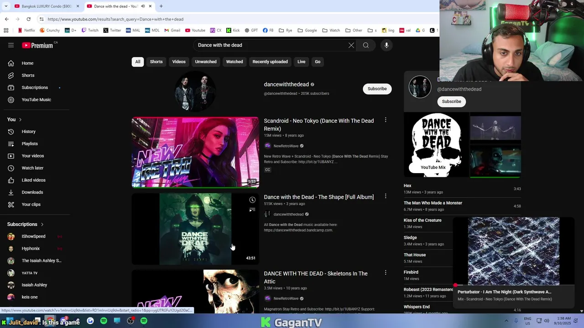Filter results by Videos chip

point(179,61)
